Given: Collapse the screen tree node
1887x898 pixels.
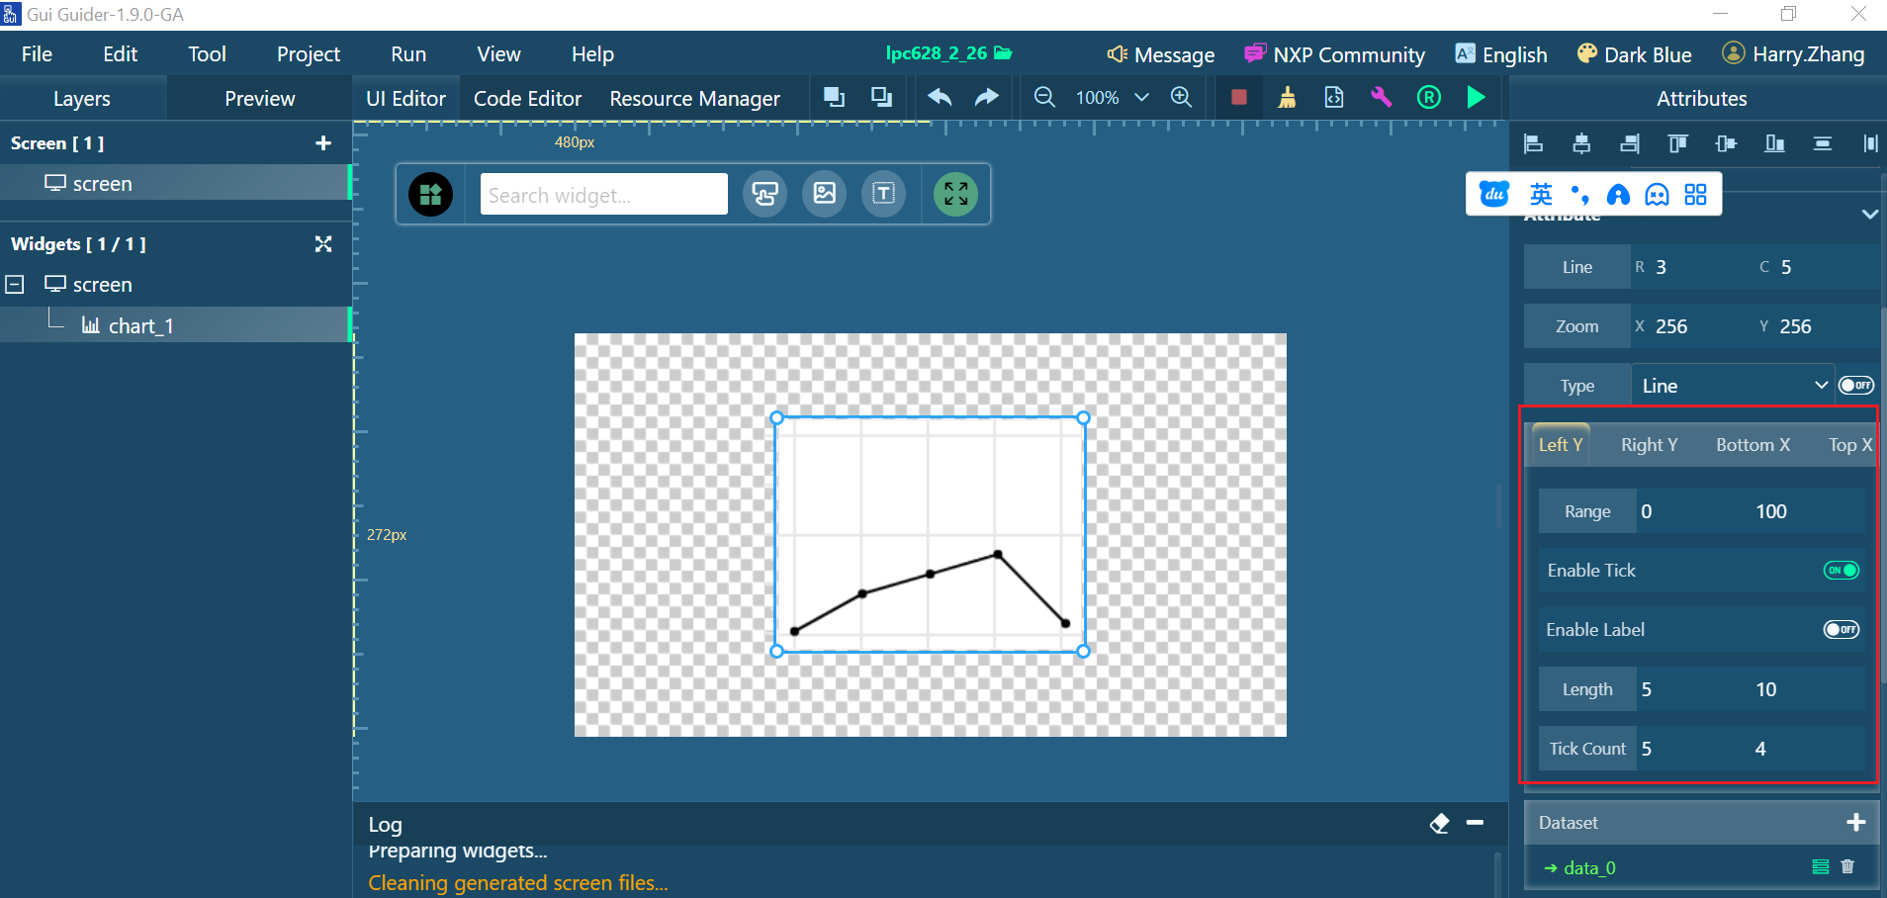Looking at the screenshot, I should tap(15, 285).
